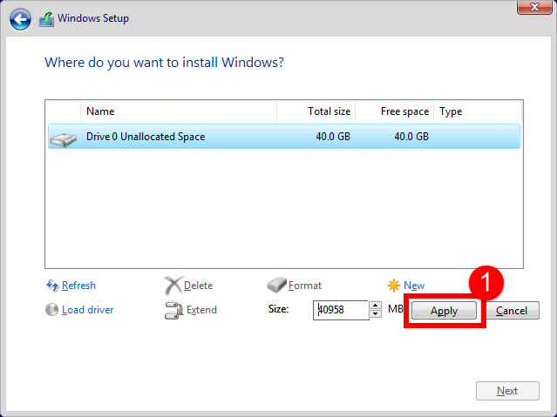Create a New partition link
Viewport: 557px width, 417px height.
coord(414,286)
